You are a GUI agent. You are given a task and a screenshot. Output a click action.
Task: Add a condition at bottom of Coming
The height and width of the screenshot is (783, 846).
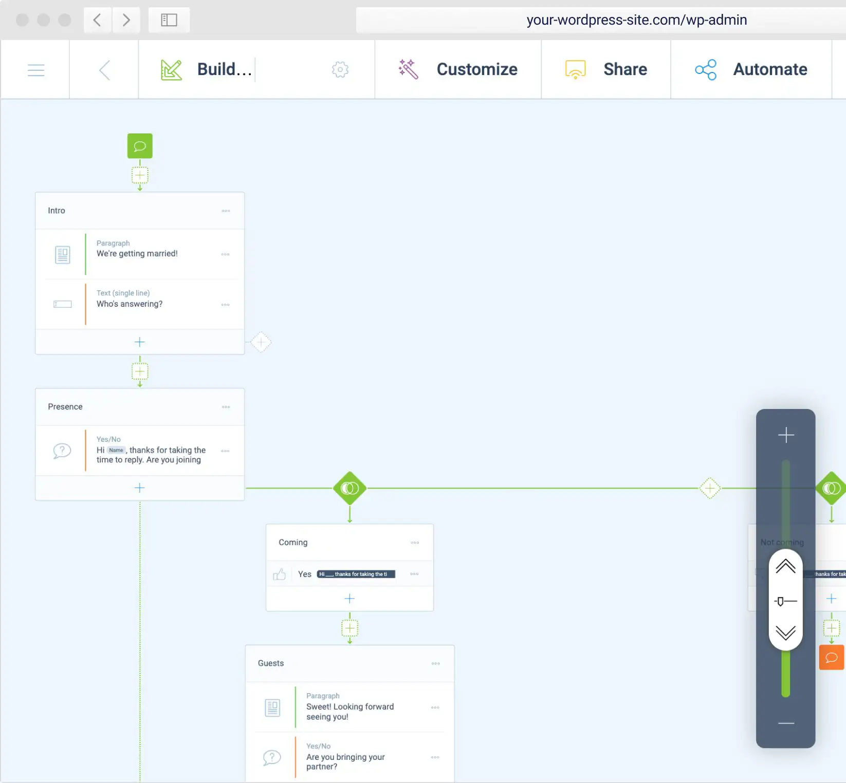350,599
